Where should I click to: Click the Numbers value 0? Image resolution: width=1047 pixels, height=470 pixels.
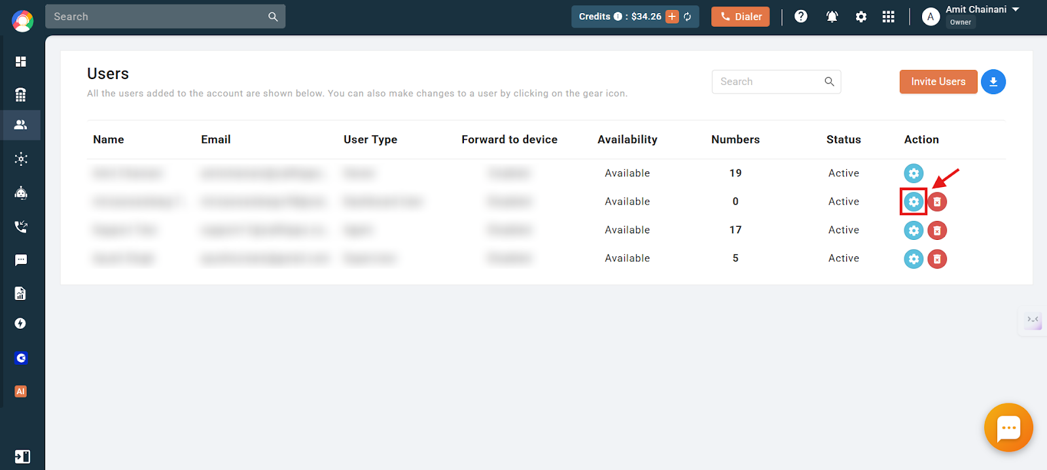(x=736, y=201)
